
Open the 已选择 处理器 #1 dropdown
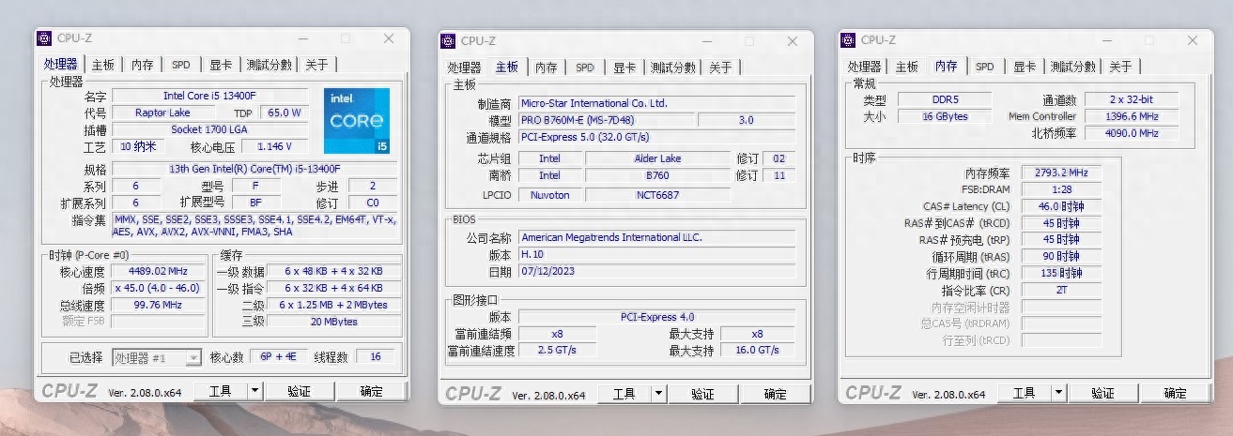coord(157,357)
